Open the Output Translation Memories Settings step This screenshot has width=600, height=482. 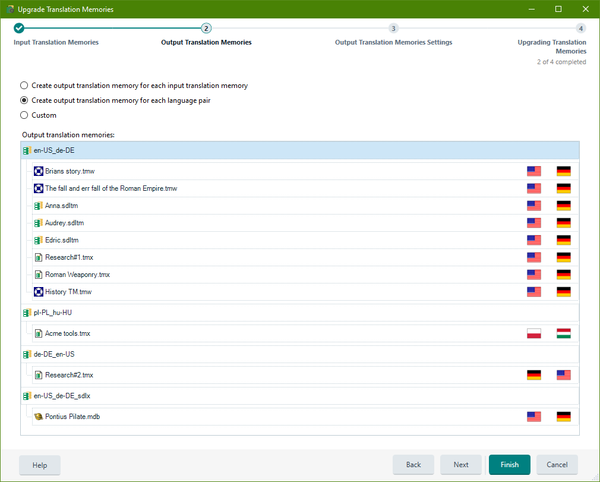[x=393, y=42]
